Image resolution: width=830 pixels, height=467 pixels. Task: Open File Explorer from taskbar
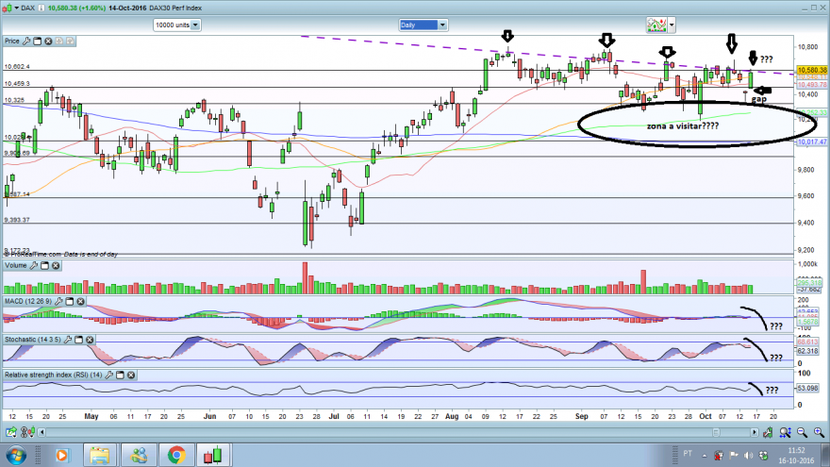coord(99,456)
